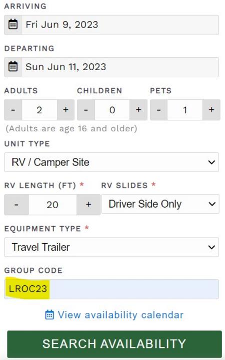The image size is (225, 360).
Task: Click the RV Length value field
Action: [52, 205]
